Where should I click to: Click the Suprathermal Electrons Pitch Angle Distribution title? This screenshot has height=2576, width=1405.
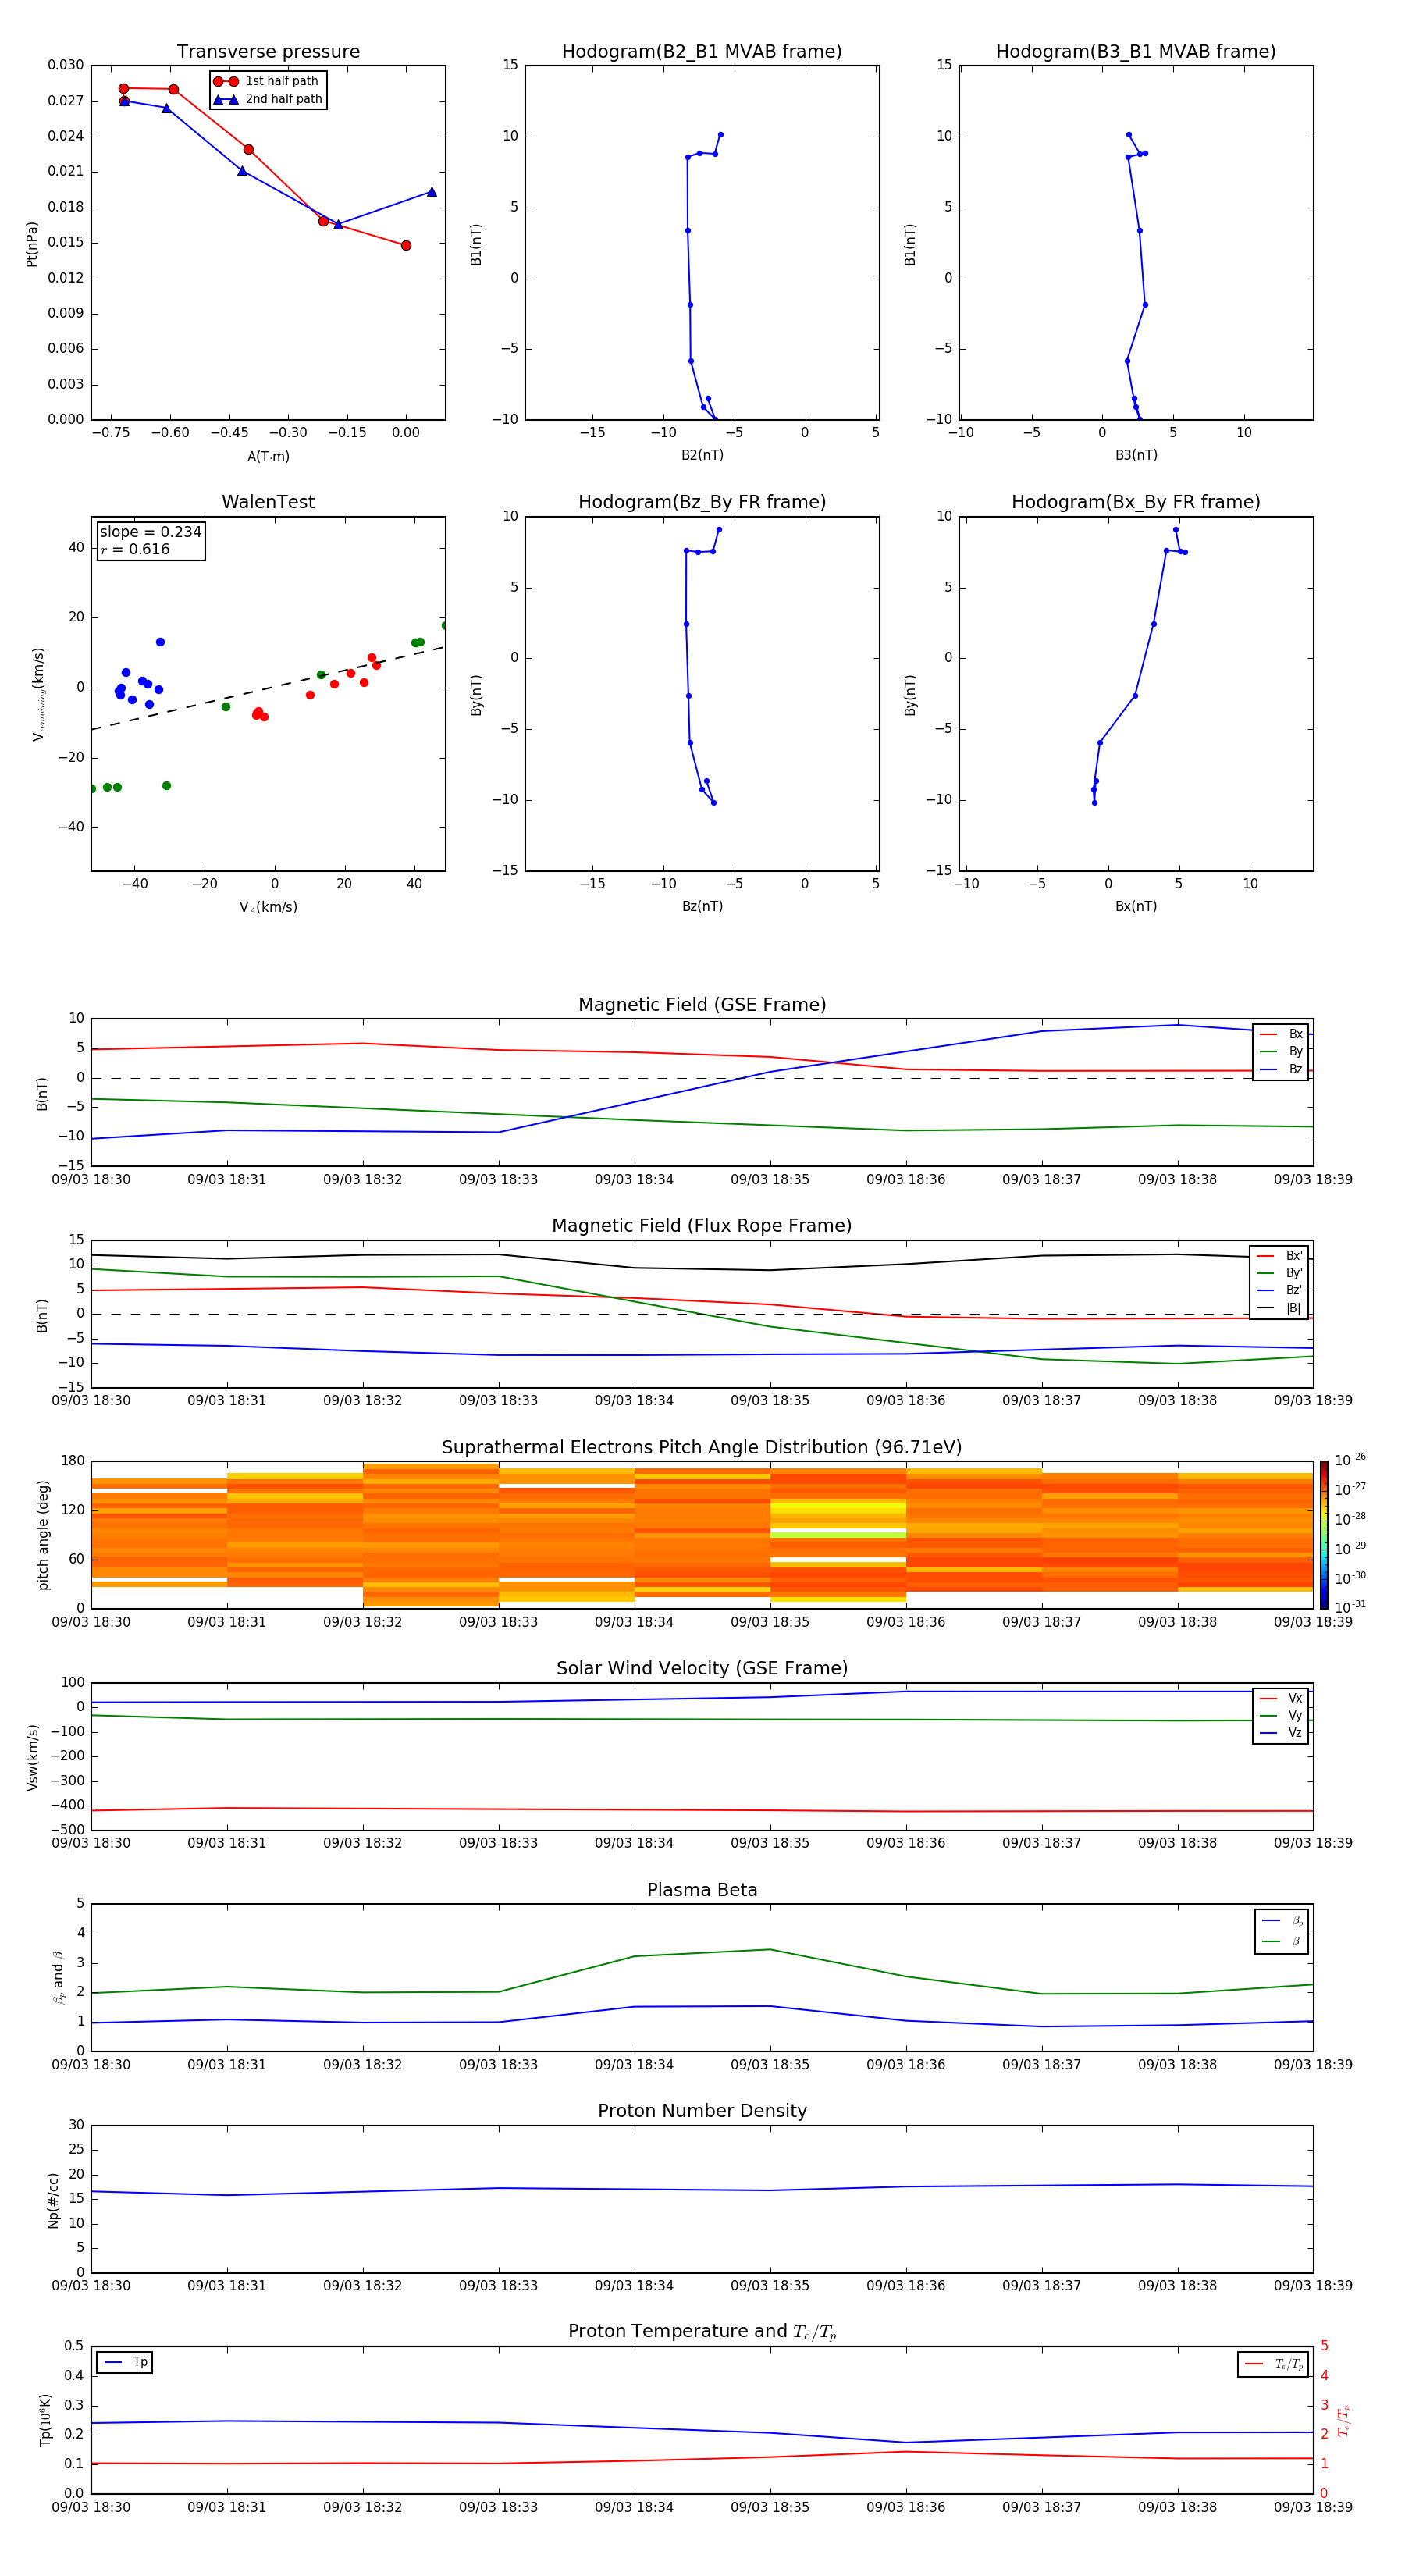click(x=702, y=1448)
